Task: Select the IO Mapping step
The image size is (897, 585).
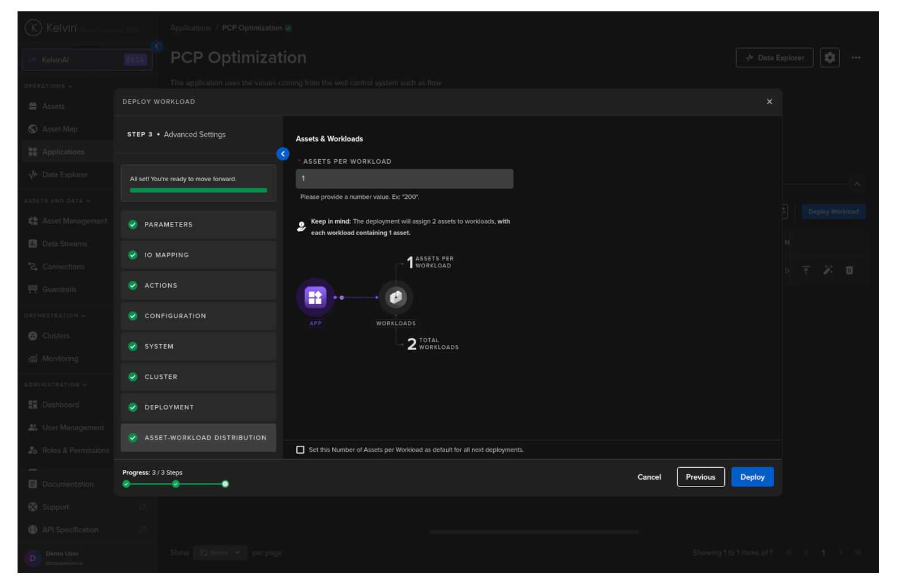Action: point(198,255)
